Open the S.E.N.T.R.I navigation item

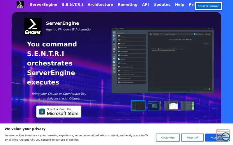pos(72,5)
